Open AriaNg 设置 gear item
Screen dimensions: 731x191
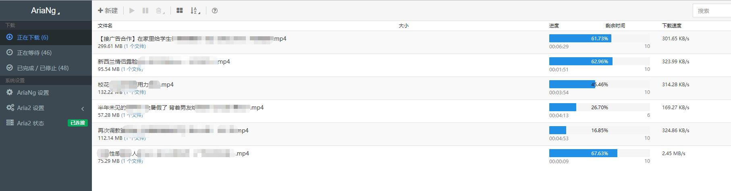[x=32, y=93]
